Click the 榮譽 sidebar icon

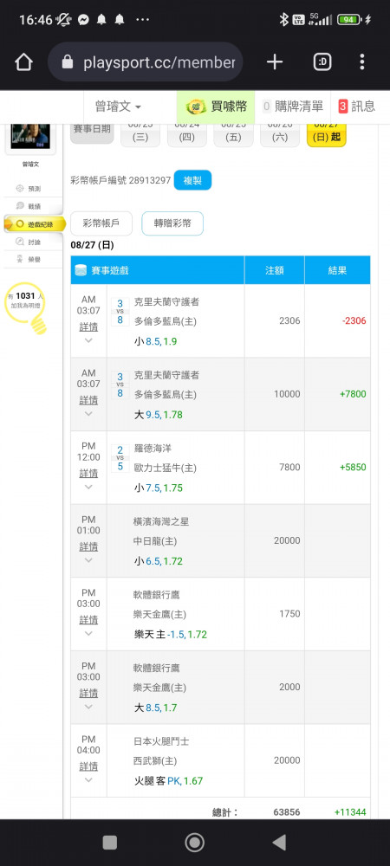[21, 259]
